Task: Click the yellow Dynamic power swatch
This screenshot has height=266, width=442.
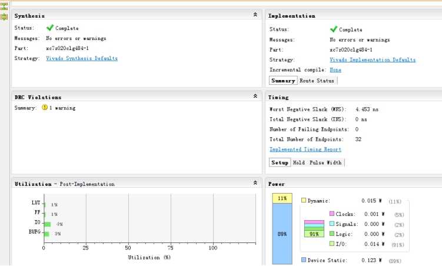Action: (x=304, y=200)
